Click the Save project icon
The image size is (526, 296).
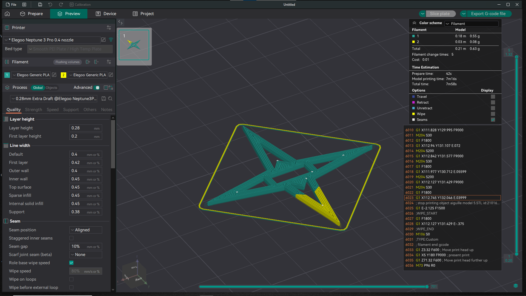point(40,4)
